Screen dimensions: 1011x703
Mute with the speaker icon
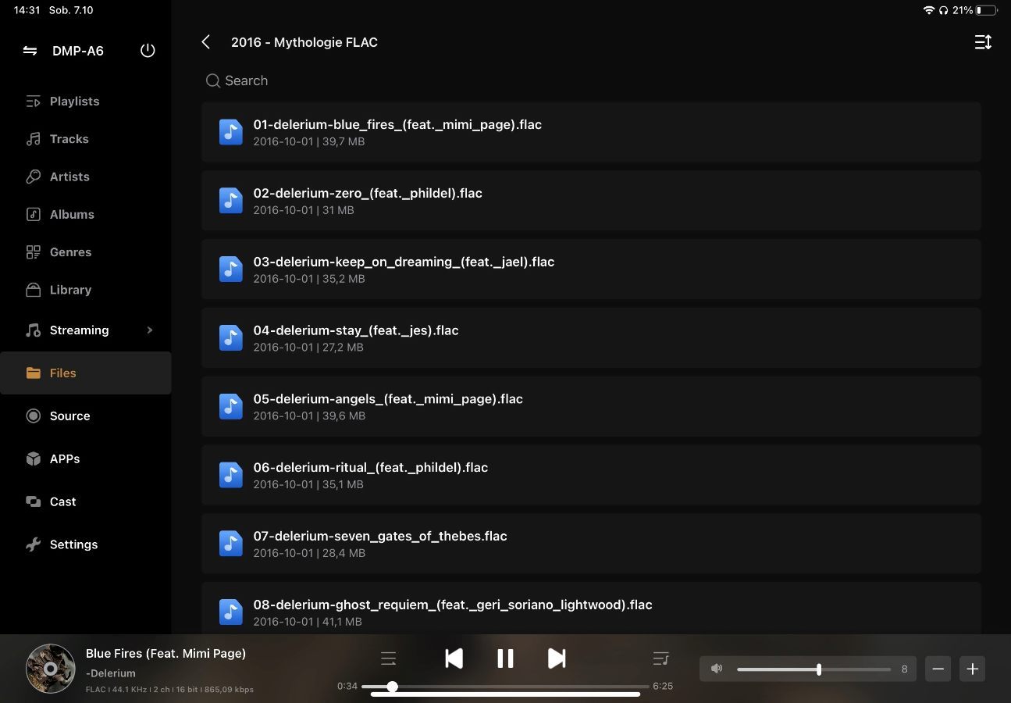coord(717,669)
